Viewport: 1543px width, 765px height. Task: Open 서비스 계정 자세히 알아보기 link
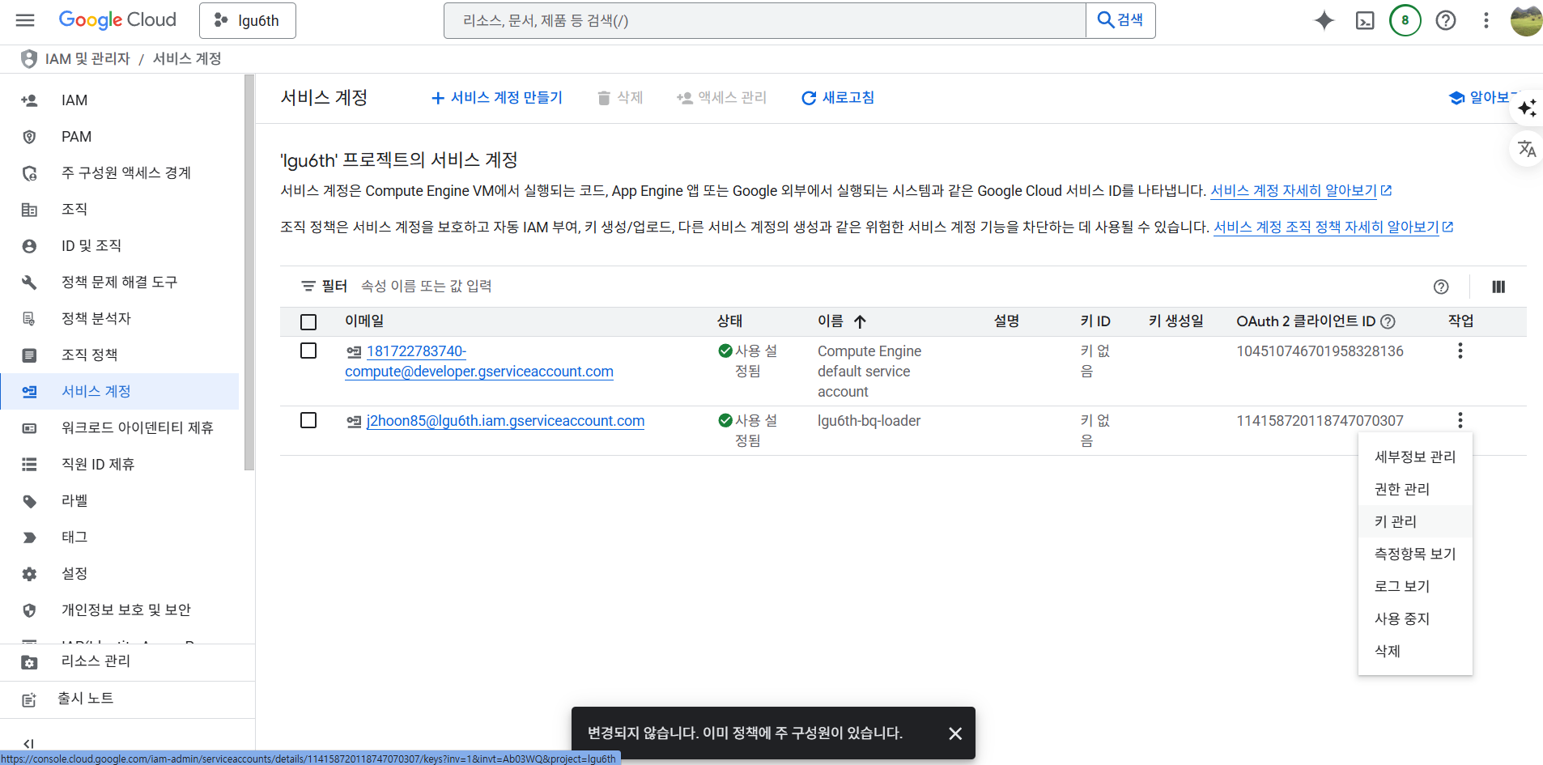point(1300,191)
